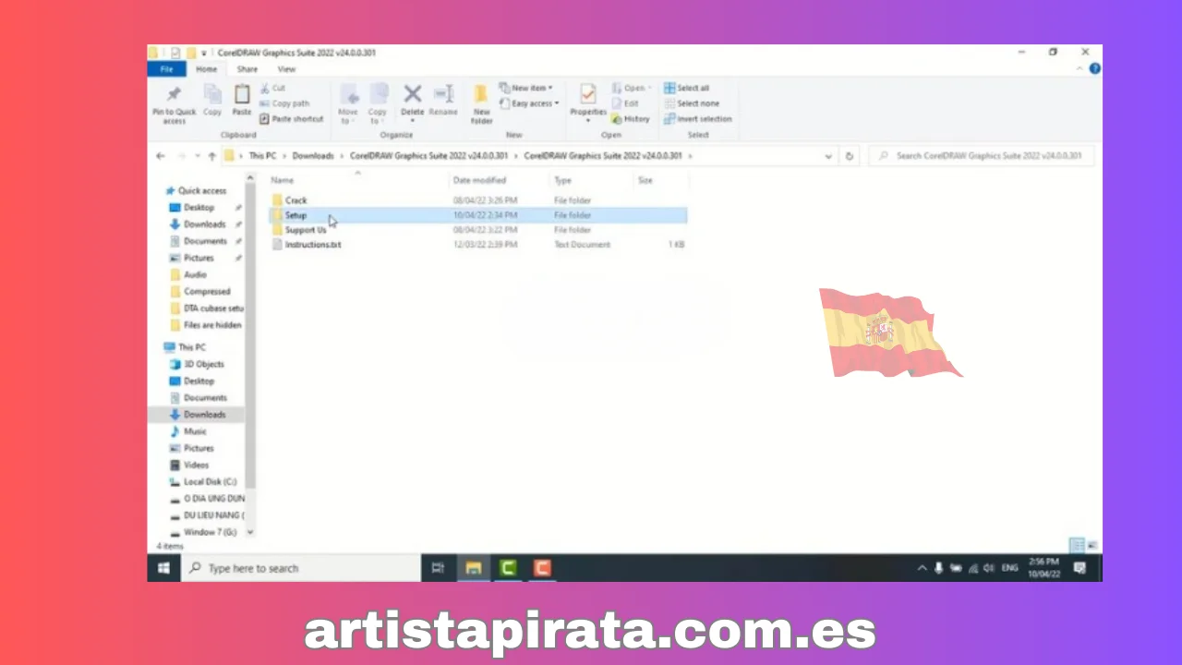
Task: Open Windows Start menu
Action: click(163, 568)
